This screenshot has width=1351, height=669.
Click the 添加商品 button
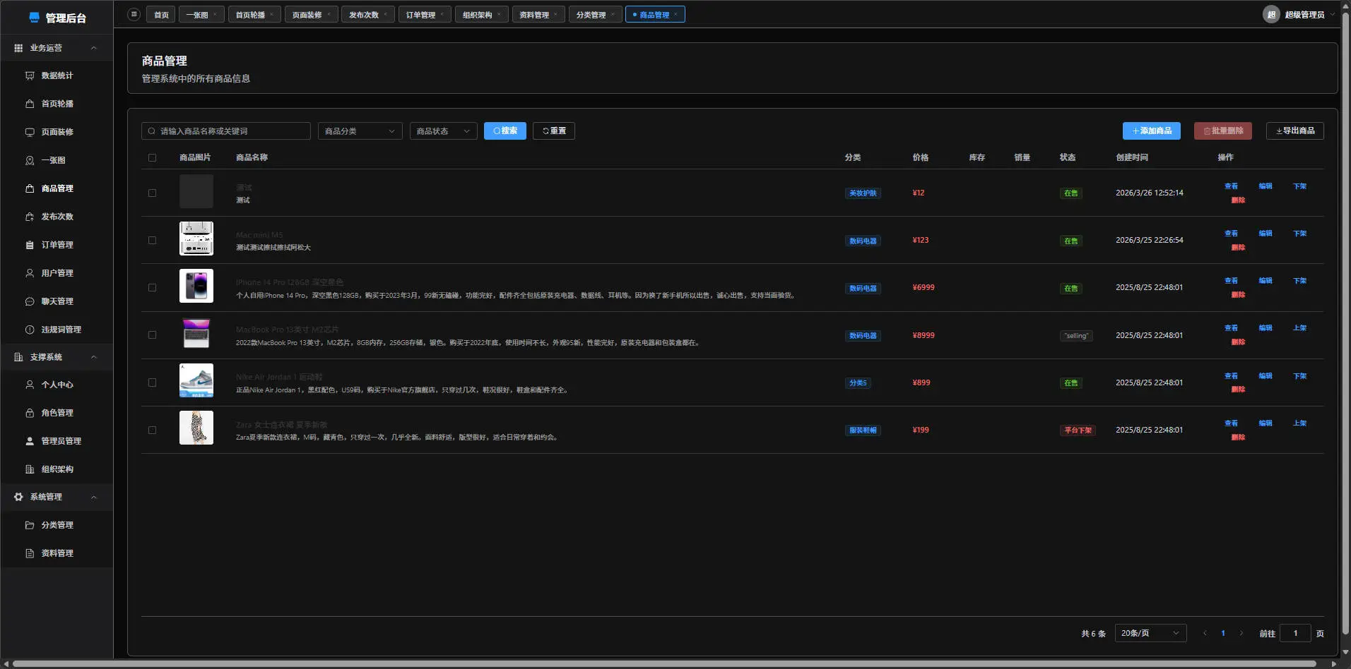[x=1151, y=131]
